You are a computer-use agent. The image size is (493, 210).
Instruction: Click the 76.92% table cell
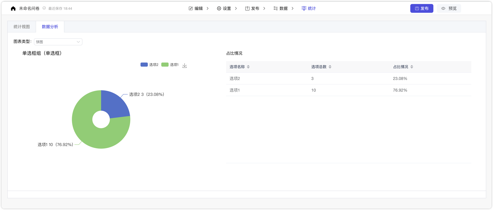click(400, 90)
